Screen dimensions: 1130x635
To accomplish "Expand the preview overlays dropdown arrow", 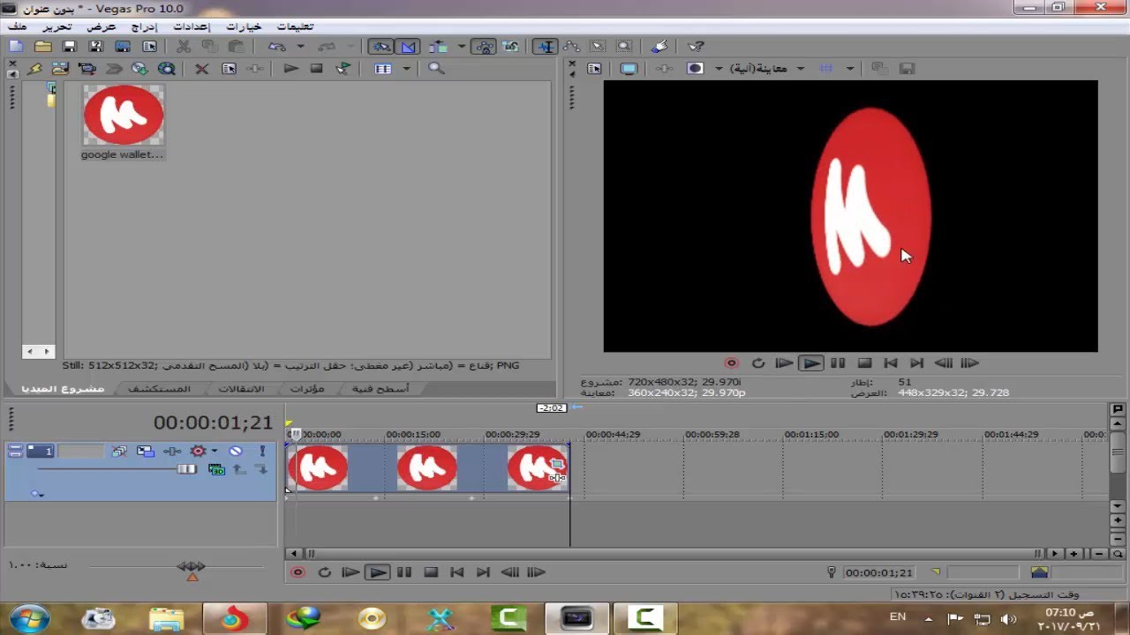I will click(850, 68).
